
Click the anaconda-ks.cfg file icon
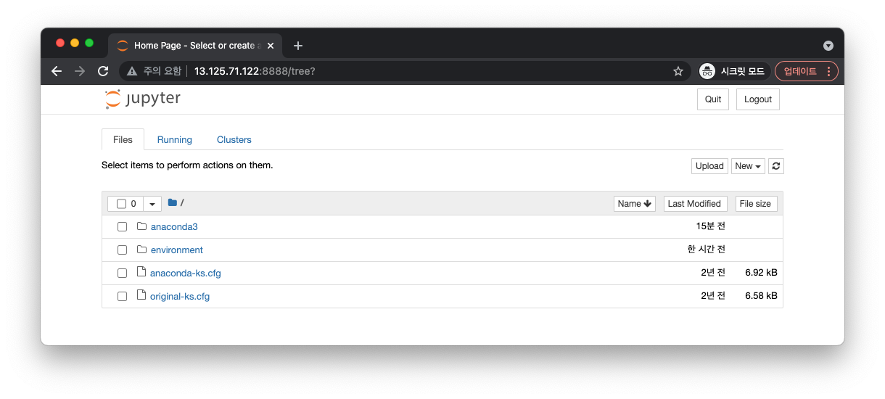point(141,273)
